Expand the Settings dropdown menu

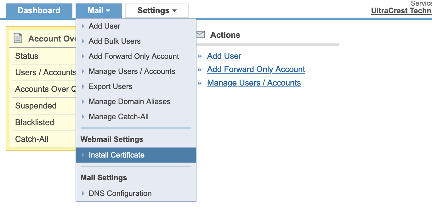click(x=157, y=10)
